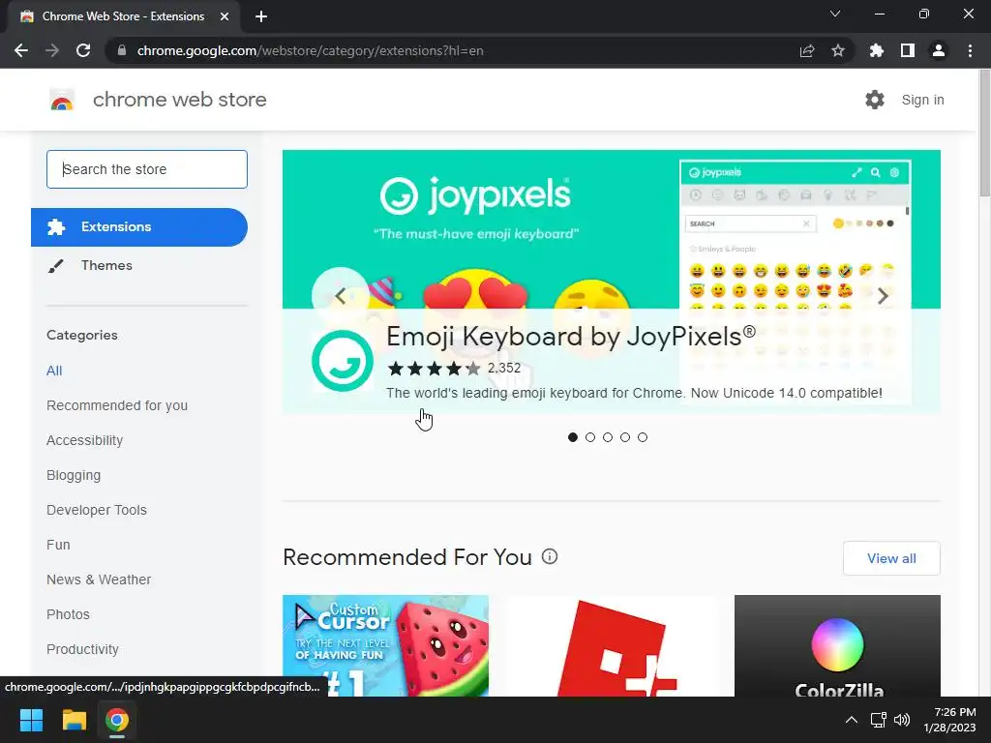Click the Chrome Web Store logo
Image resolution: width=991 pixels, height=743 pixels.
tap(62, 100)
